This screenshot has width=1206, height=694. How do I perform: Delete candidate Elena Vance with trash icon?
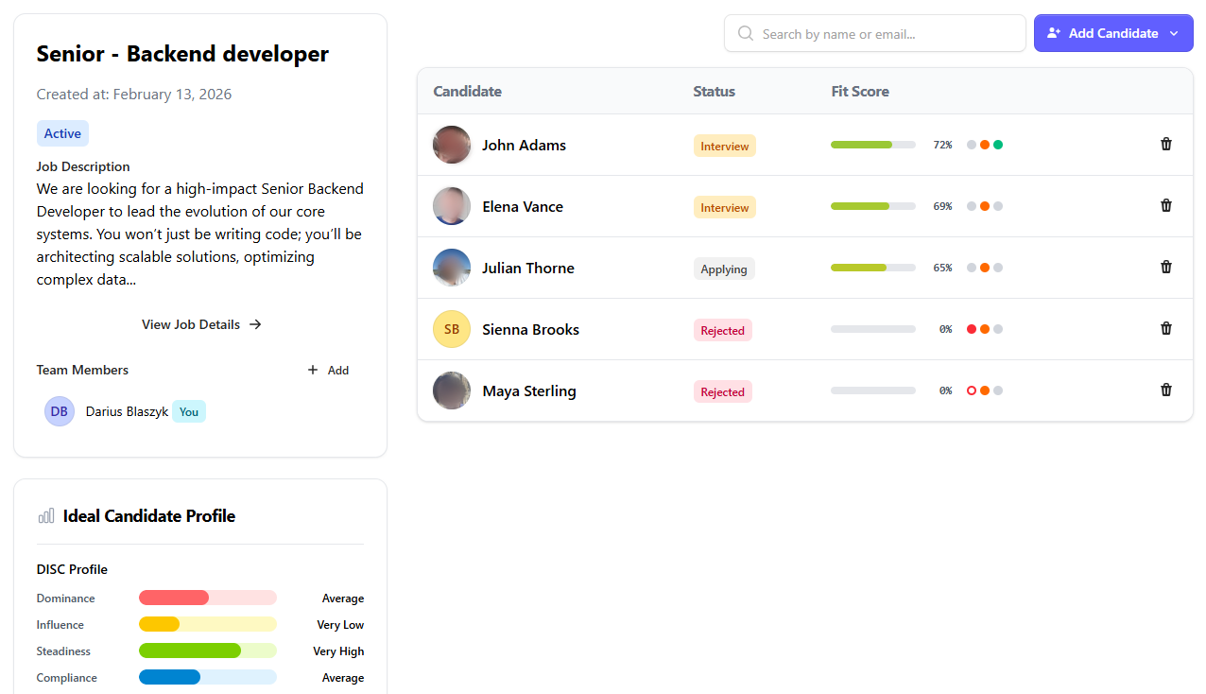[1166, 205]
